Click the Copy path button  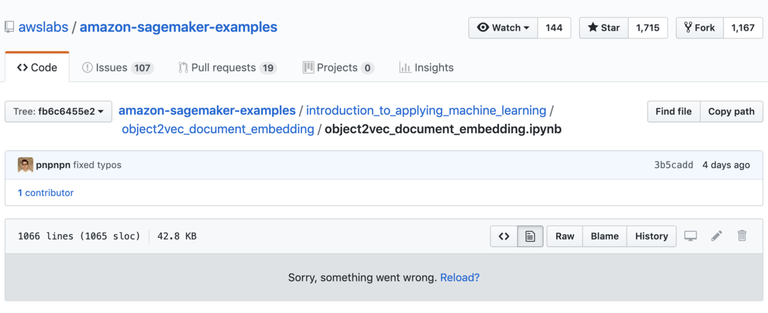pyautogui.click(x=732, y=111)
